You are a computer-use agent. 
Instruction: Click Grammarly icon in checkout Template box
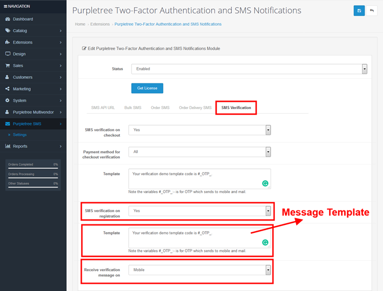click(x=265, y=184)
